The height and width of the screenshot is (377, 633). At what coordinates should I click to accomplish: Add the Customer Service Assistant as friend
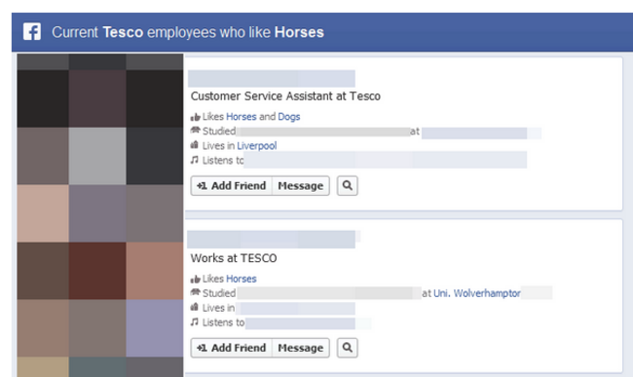click(x=232, y=186)
